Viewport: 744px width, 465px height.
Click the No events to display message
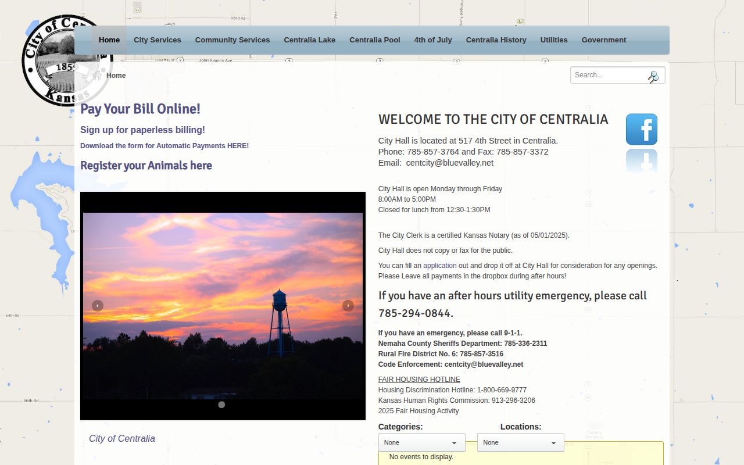click(421, 457)
